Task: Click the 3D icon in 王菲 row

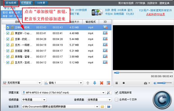Action: coord(105,39)
